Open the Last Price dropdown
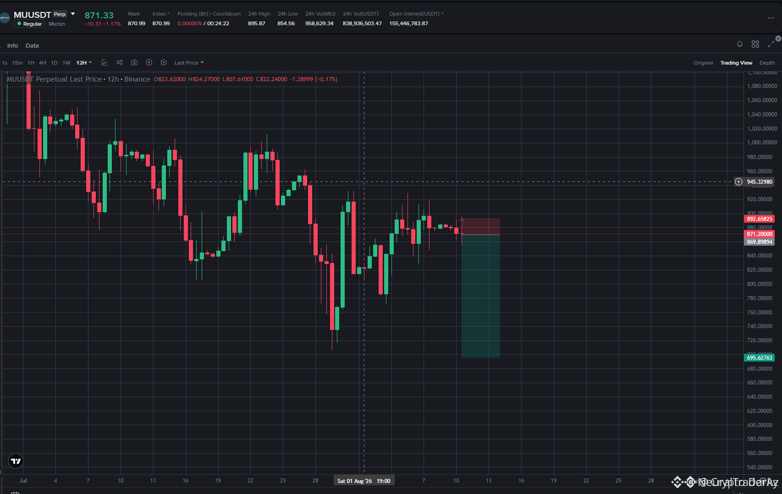 (x=189, y=63)
